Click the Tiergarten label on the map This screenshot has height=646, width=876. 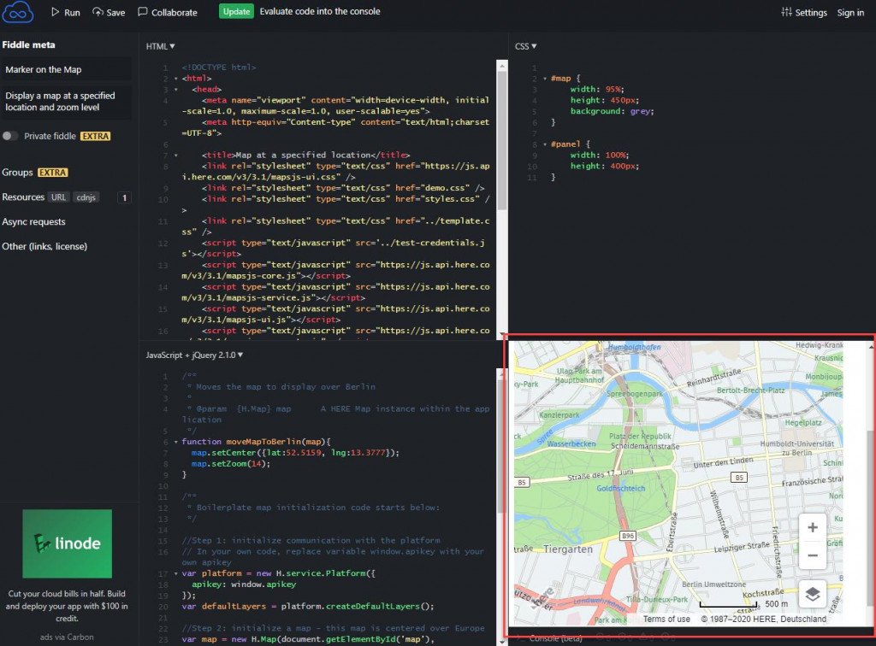click(568, 549)
